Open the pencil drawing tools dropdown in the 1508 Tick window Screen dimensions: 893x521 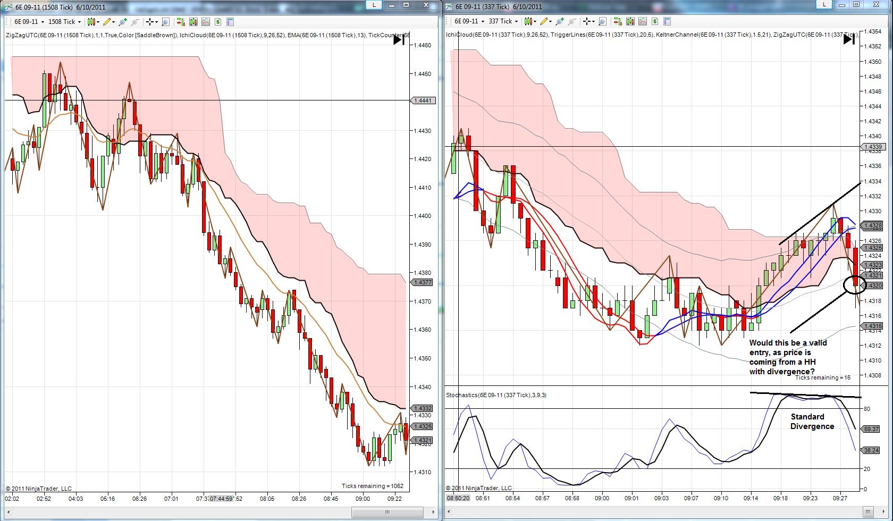pos(109,22)
